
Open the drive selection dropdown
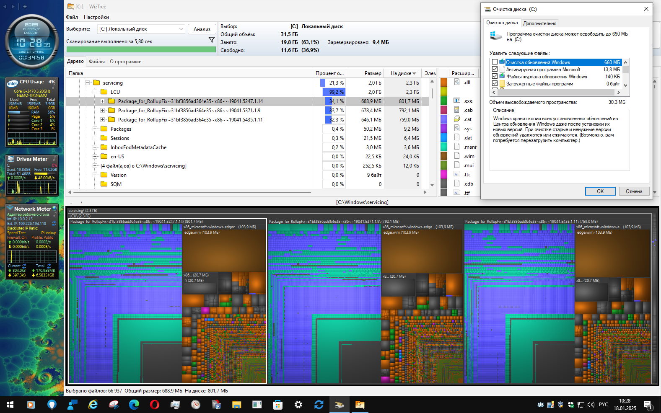tap(181, 29)
